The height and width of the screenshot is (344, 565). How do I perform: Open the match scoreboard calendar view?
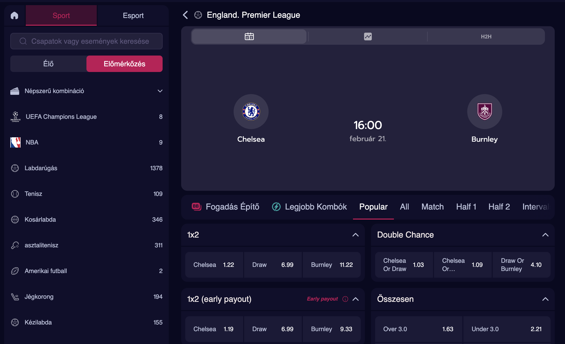(x=249, y=37)
